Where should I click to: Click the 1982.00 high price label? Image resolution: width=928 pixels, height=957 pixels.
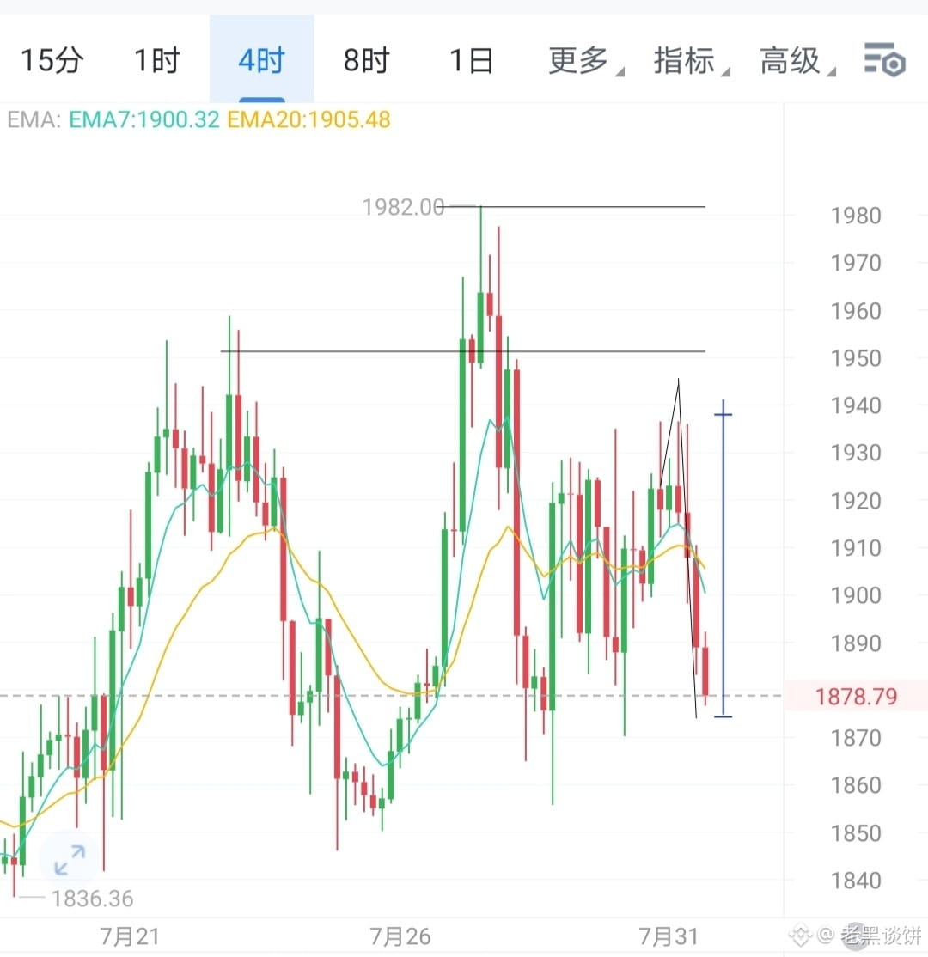pyautogui.click(x=403, y=207)
